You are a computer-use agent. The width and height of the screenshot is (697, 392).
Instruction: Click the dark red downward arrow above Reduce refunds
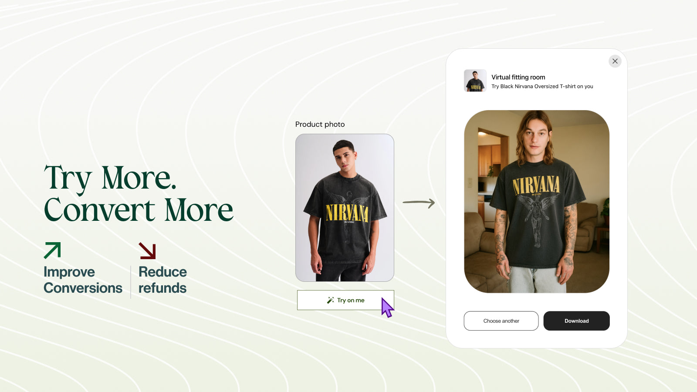[147, 250]
